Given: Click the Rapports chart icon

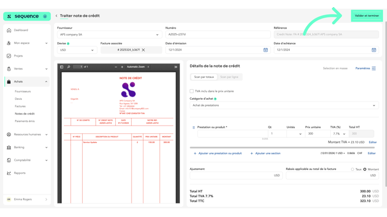Looking at the screenshot, I should click(x=9, y=173).
